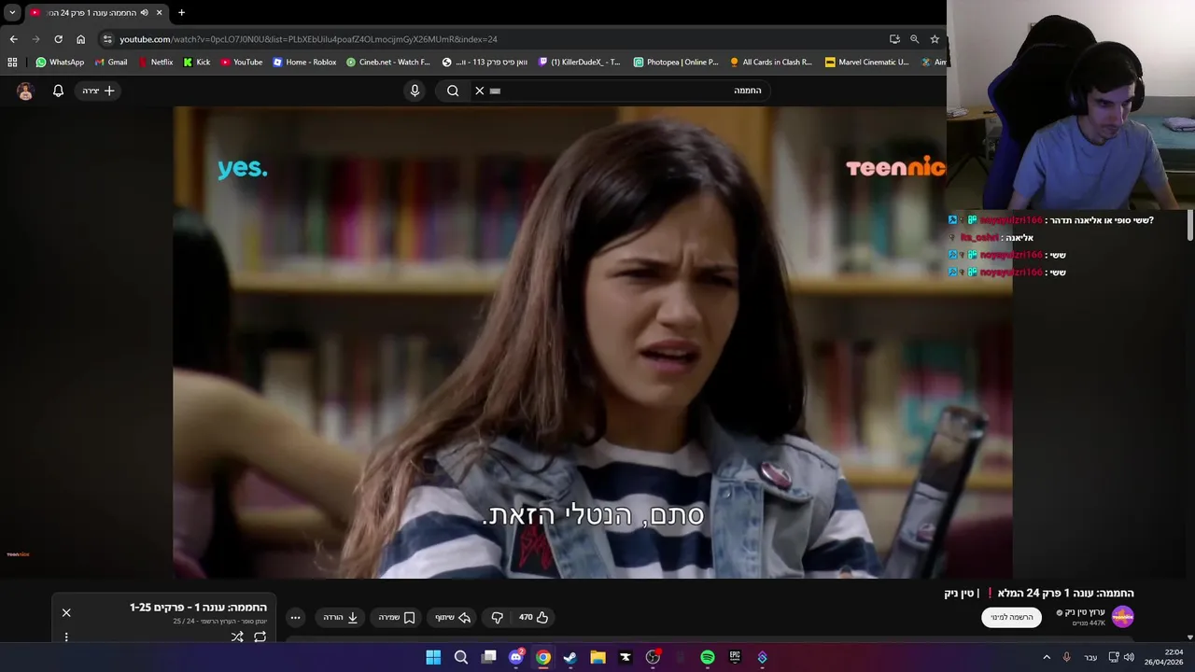Open a new Chrome tab
1195x672 pixels.
pyautogui.click(x=181, y=12)
